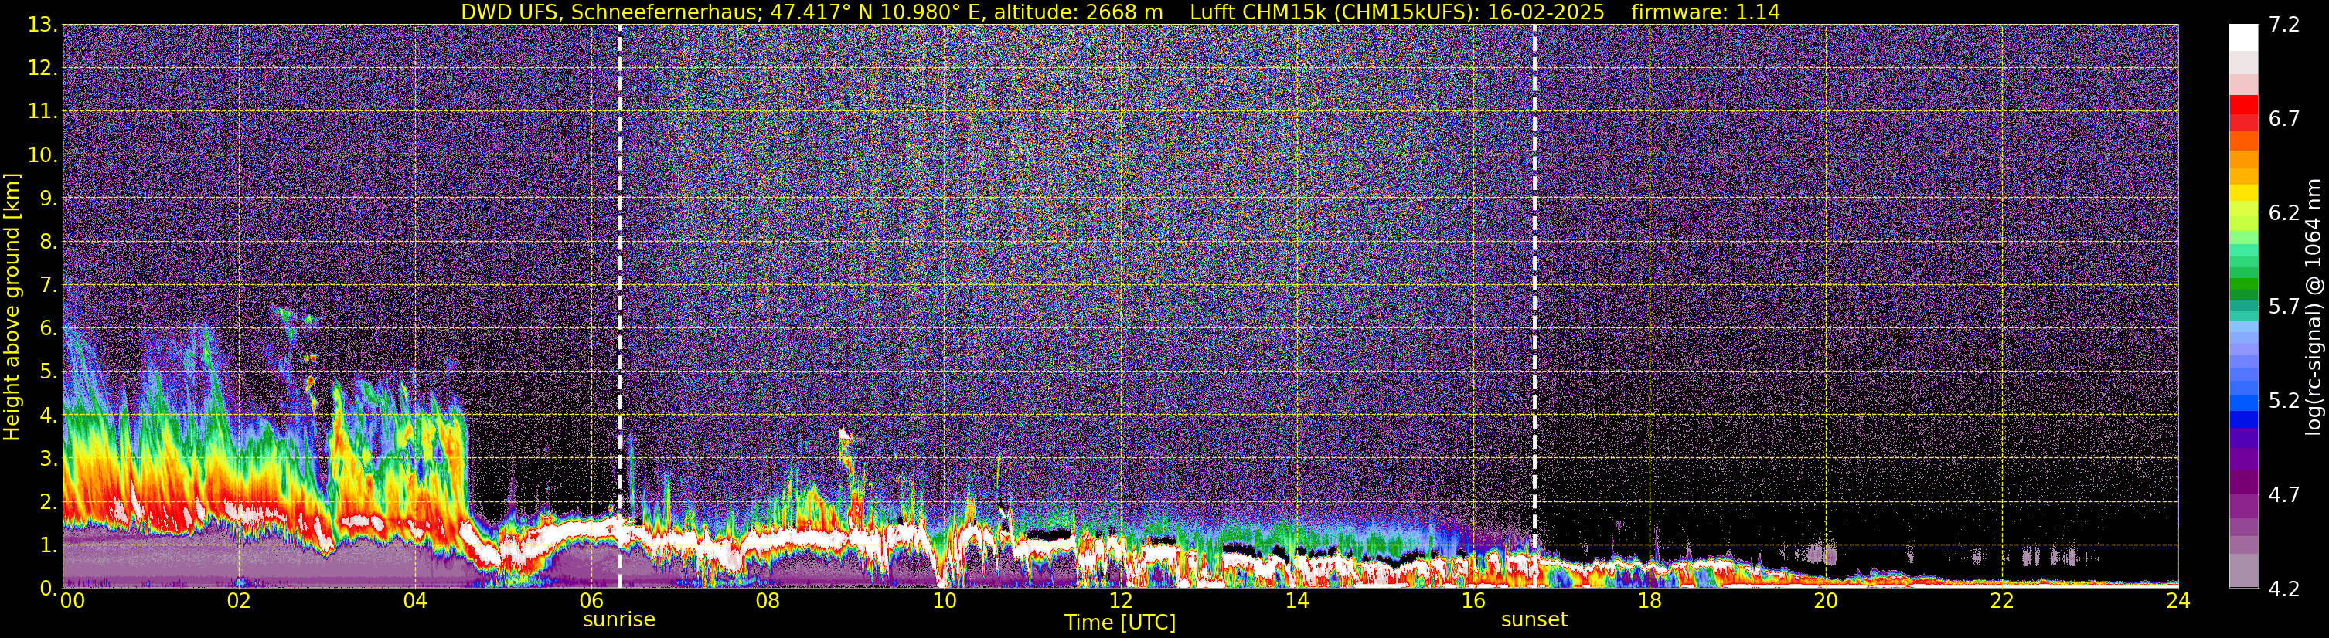Click the time axis tick '20'
The height and width of the screenshot is (638, 2329).
coord(1826,601)
